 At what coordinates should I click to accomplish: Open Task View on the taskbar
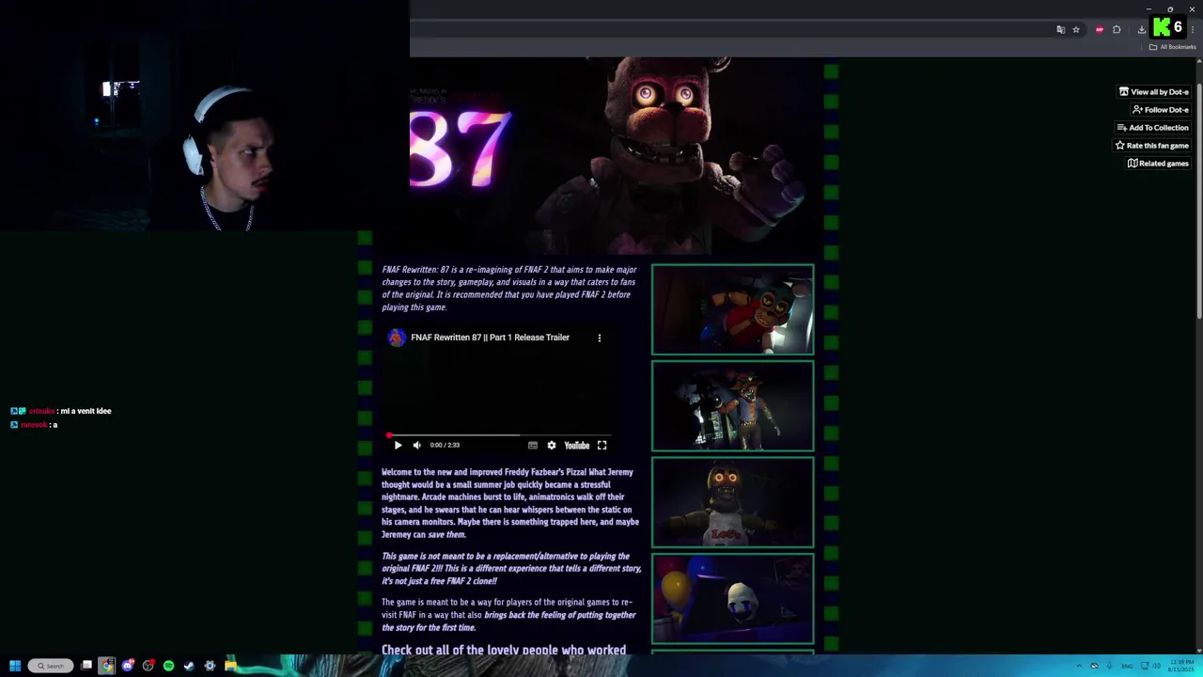(86, 666)
